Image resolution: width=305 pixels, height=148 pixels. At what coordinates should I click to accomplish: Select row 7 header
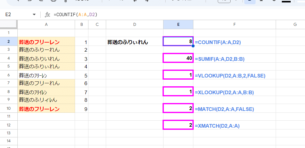(9, 83)
